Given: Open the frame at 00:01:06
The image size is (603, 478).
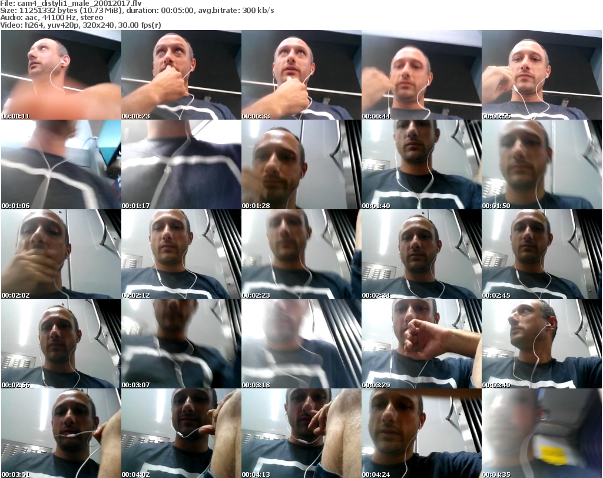Looking at the screenshot, I should pos(61,164).
